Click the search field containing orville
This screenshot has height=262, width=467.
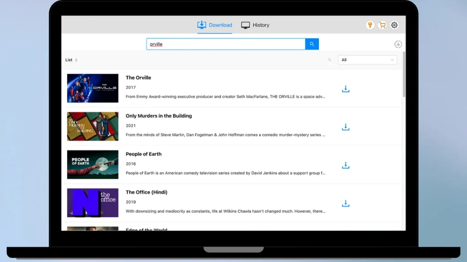pyautogui.click(x=226, y=44)
